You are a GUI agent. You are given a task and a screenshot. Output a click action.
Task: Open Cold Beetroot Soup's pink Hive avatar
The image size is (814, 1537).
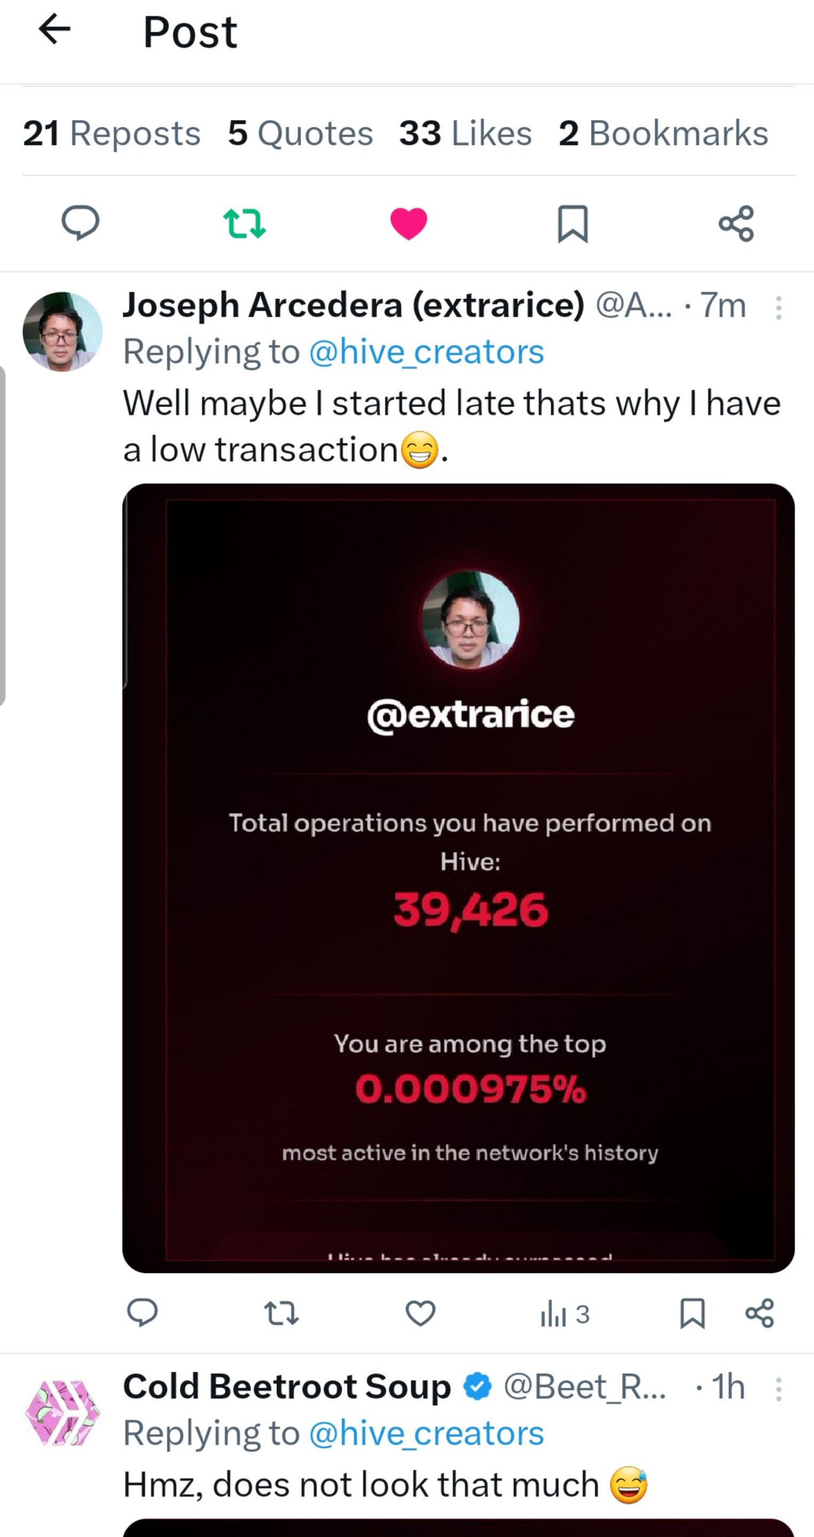[62, 1413]
